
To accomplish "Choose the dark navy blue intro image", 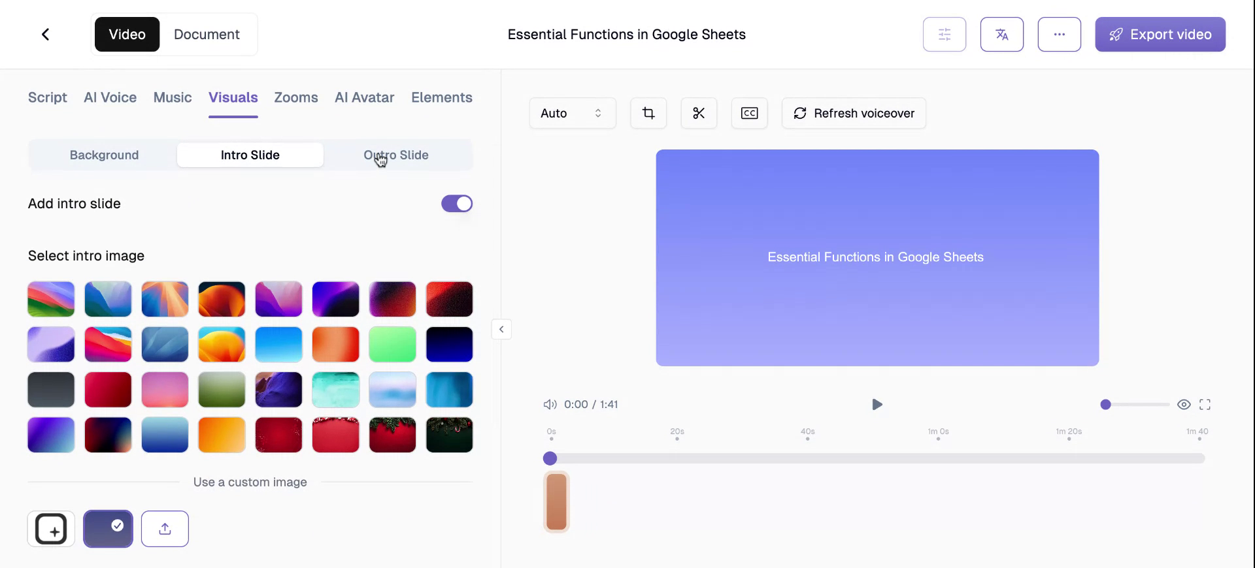I will 449,344.
